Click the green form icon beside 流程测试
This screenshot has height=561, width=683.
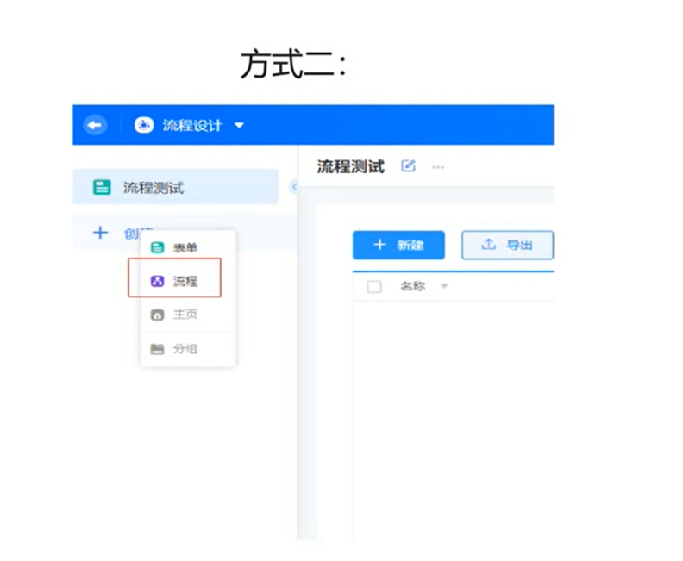point(102,187)
